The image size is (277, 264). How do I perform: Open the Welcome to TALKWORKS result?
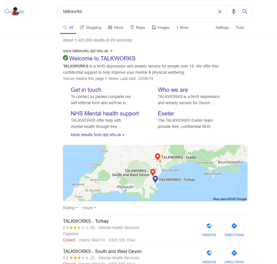click(102, 58)
